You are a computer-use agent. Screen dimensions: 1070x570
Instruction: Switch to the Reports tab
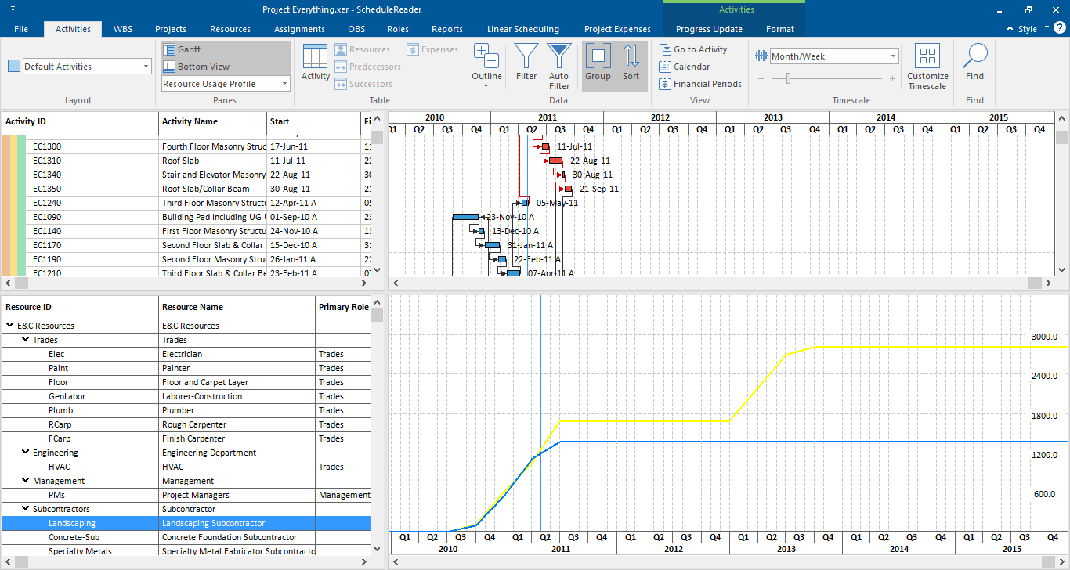click(x=446, y=29)
